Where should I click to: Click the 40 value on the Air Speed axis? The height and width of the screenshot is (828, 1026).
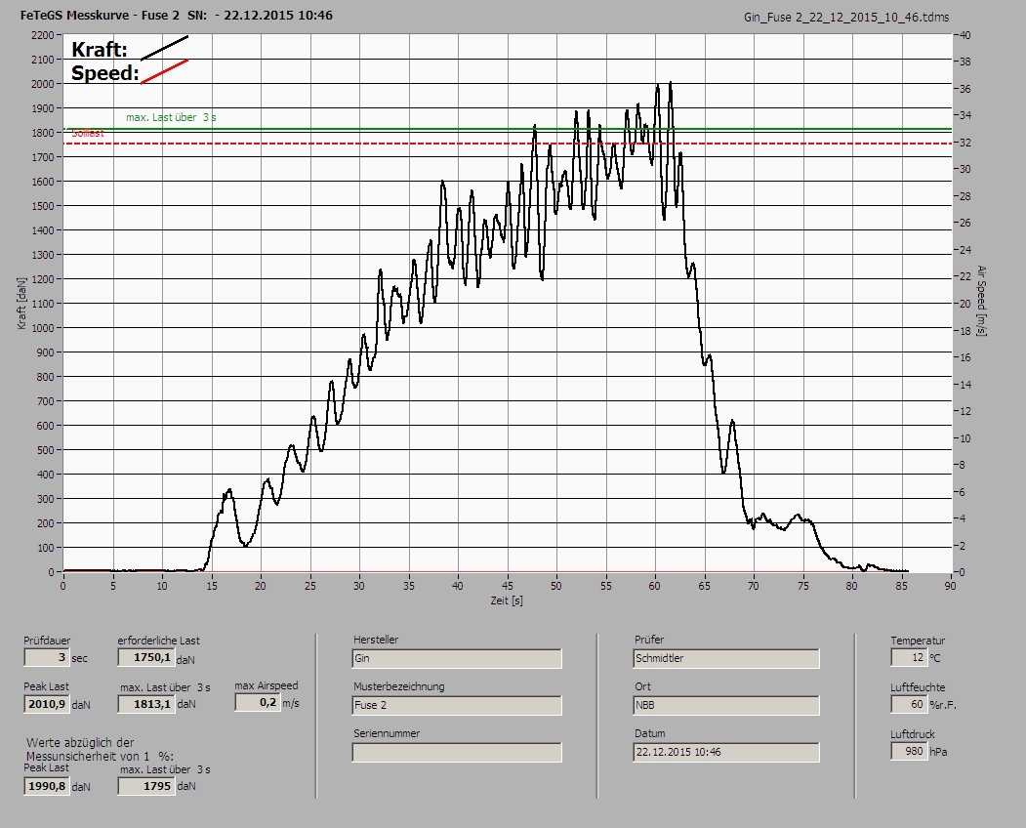(x=965, y=35)
